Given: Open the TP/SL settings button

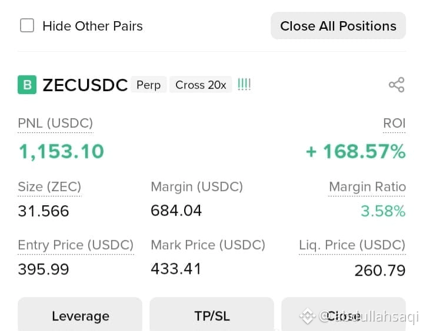Looking at the screenshot, I should [x=212, y=315].
